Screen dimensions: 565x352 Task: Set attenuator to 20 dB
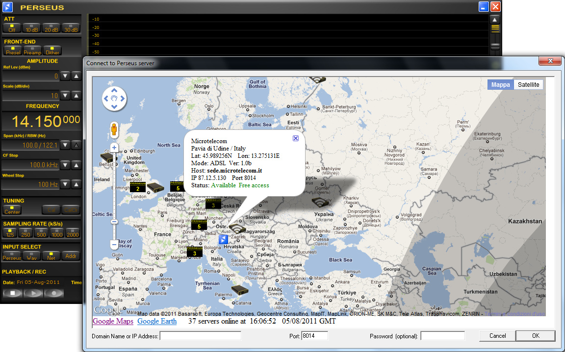(x=51, y=28)
